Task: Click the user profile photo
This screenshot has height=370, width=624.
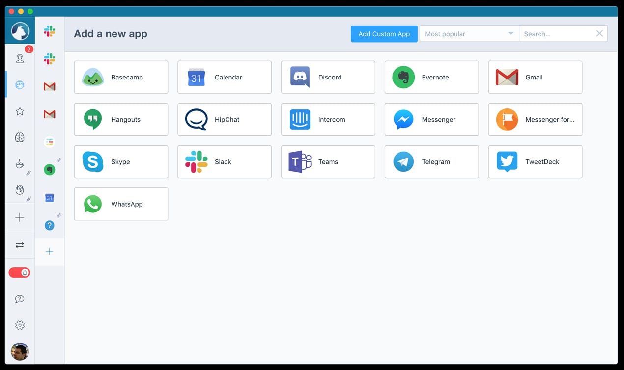Action: click(x=20, y=351)
